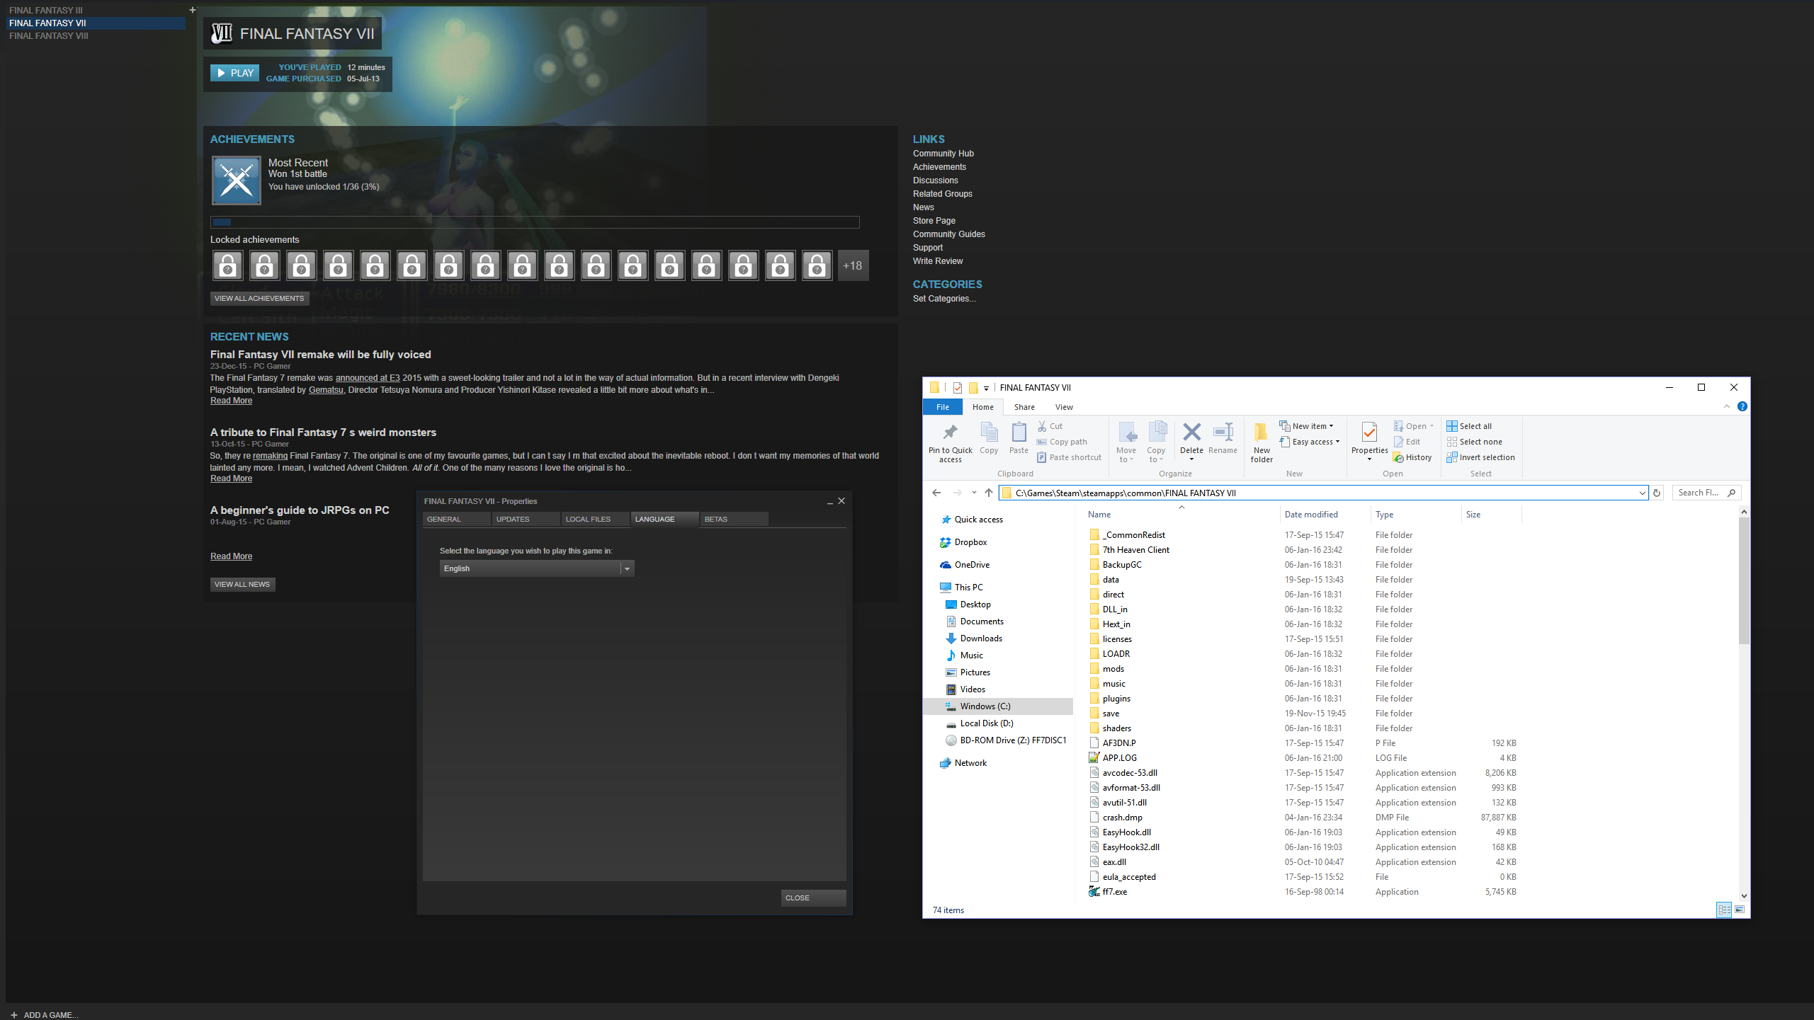Switch to large icons view button
Image resolution: width=1814 pixels, height=1020 pixels.
[x=1740, y=910]
